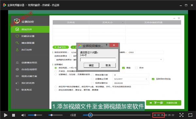Close the inner 金狮加密 window
Viewport: 196px width, 119px height.
tap(179, 18)
